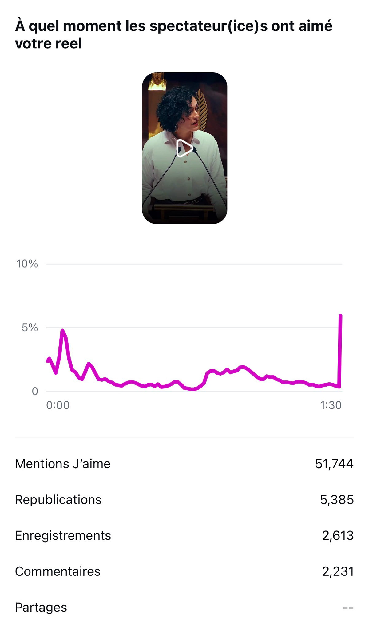Viewport: 369px width, 634px height.
Task: Click the 2,231 comments count
Action: [338, 571]
